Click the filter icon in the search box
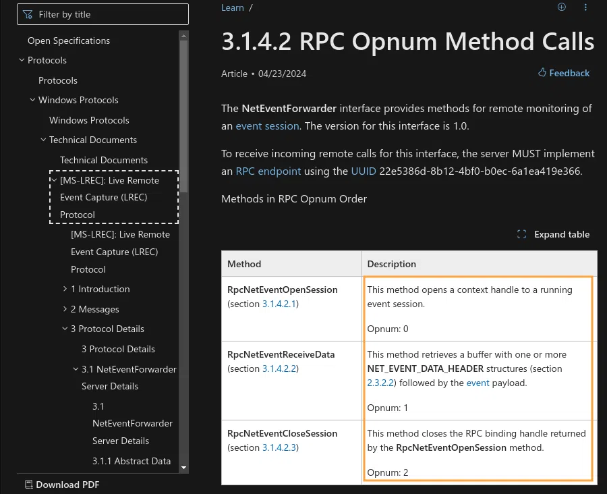 click(x=28, y=14)
